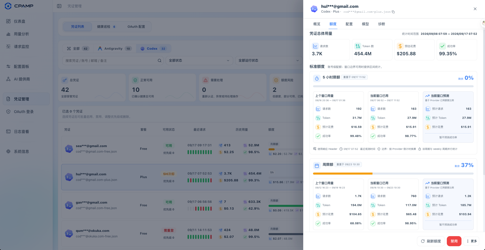The height and width of the screenshot is (250, 485).
Task: Select the OAuth 配置 tab
Action: click(136, 27)
